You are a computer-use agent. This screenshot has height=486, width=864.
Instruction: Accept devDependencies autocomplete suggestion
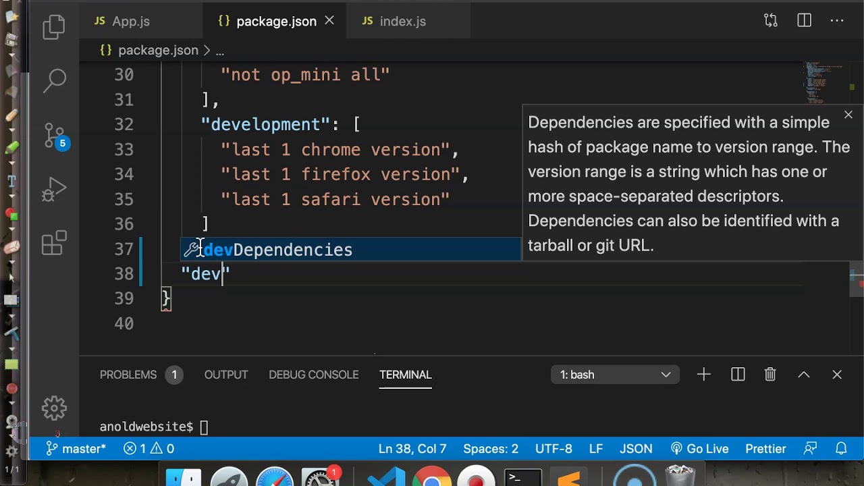[x=351, y=250]
